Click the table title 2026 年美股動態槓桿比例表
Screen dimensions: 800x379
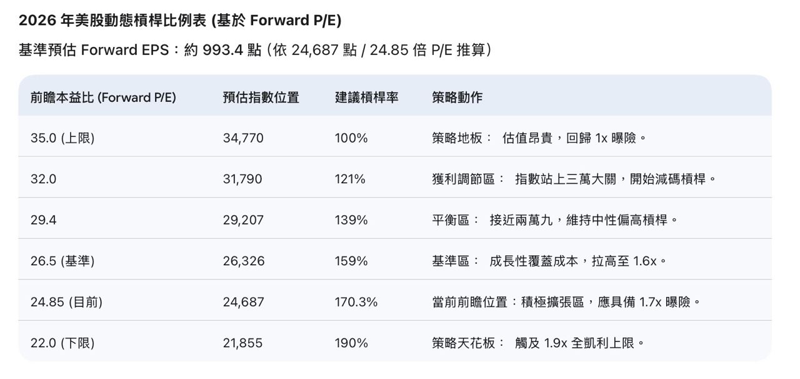point(180,21)
